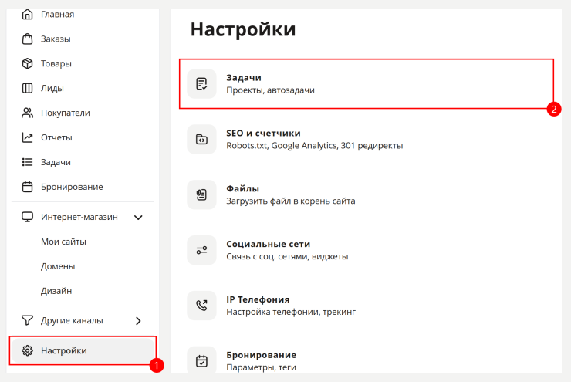Image resolution: width=571 pixels, height=382 pixels.
Task: Click the IP Телефония phone icon
Action: (201, 306)
